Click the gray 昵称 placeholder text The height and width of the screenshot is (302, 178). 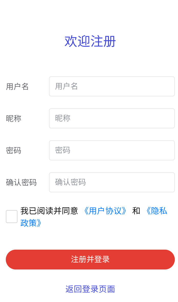(63, 118)
